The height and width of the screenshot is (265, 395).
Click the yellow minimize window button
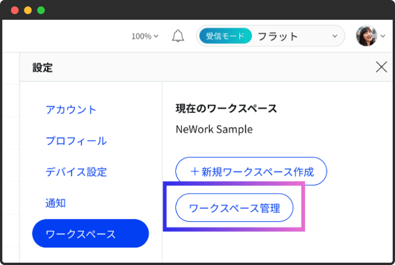pyautogui.click(x=28, y=10)
